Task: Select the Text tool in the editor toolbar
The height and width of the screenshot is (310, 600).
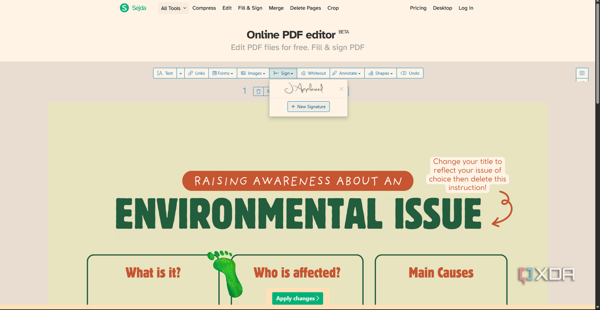Action: point(165,73)
